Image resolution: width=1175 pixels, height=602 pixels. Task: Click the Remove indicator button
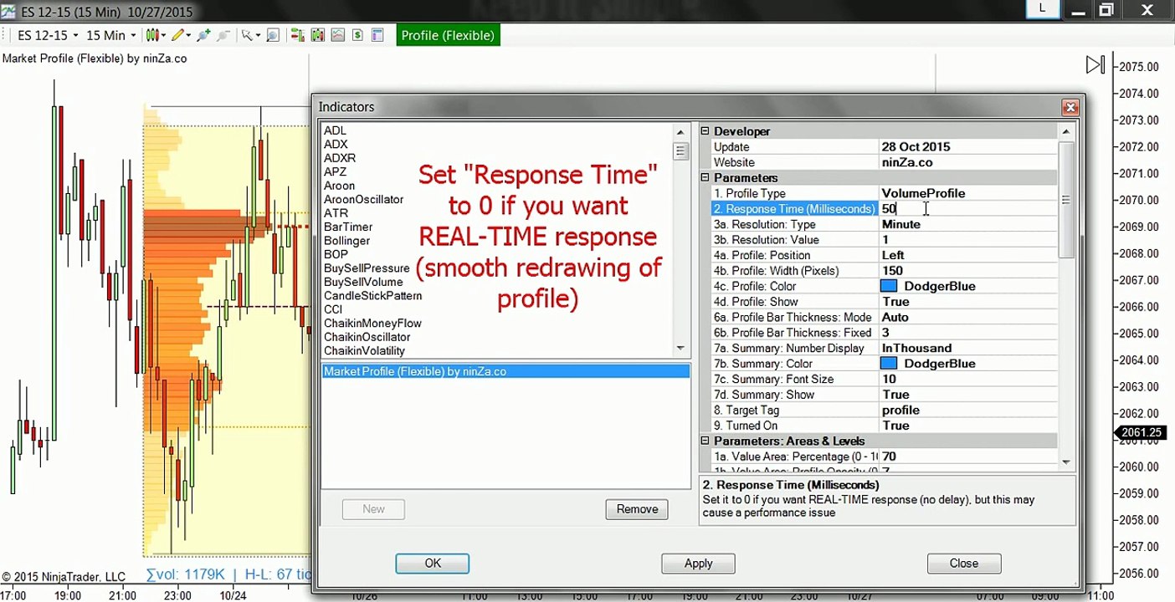(x=637, y=509)
